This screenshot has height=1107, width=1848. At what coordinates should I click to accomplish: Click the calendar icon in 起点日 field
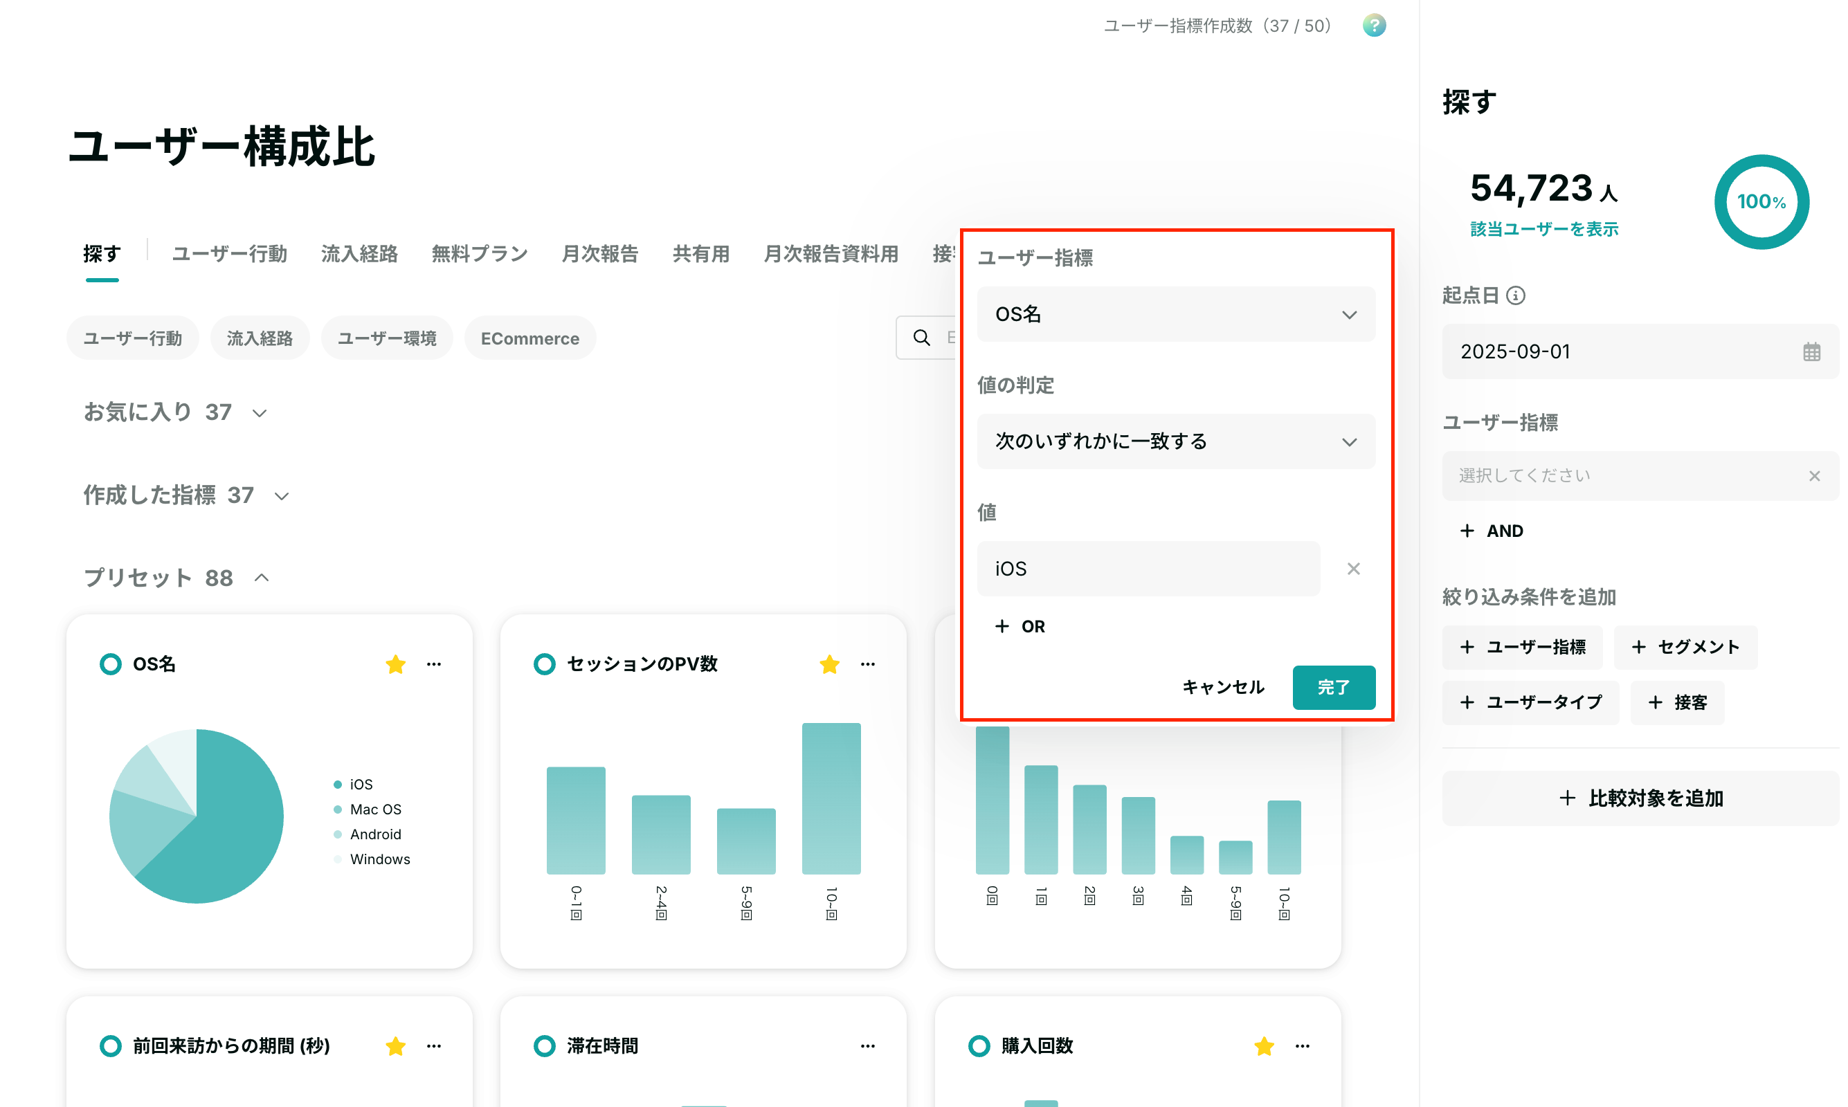(1811, 351)
